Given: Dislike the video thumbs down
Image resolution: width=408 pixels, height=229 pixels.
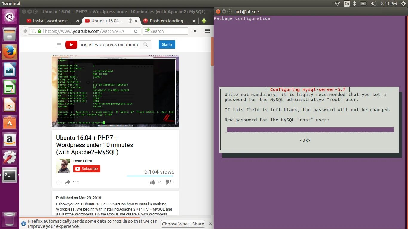Looking at the screenshot, I should pyautogui.click(x=168, y=182).
